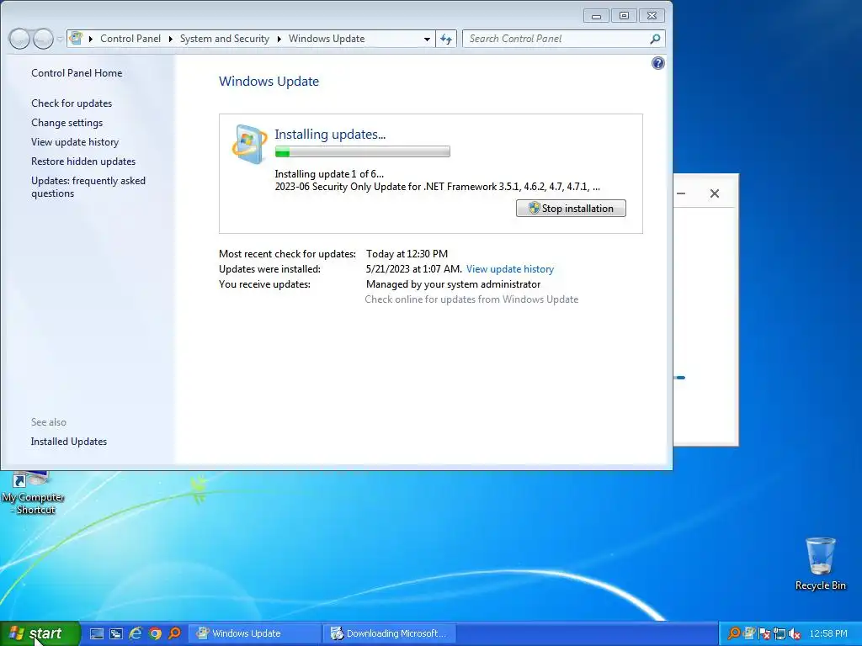
Task: Switch to Downloading Microsoft taskbar button
Action: [389, 633]
